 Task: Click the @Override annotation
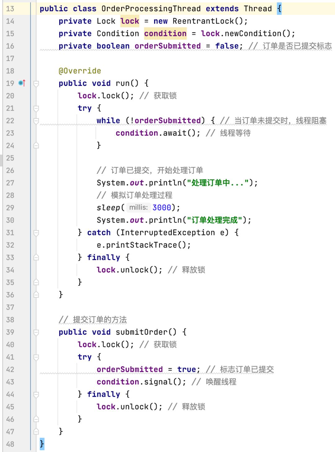click(80, 71)
